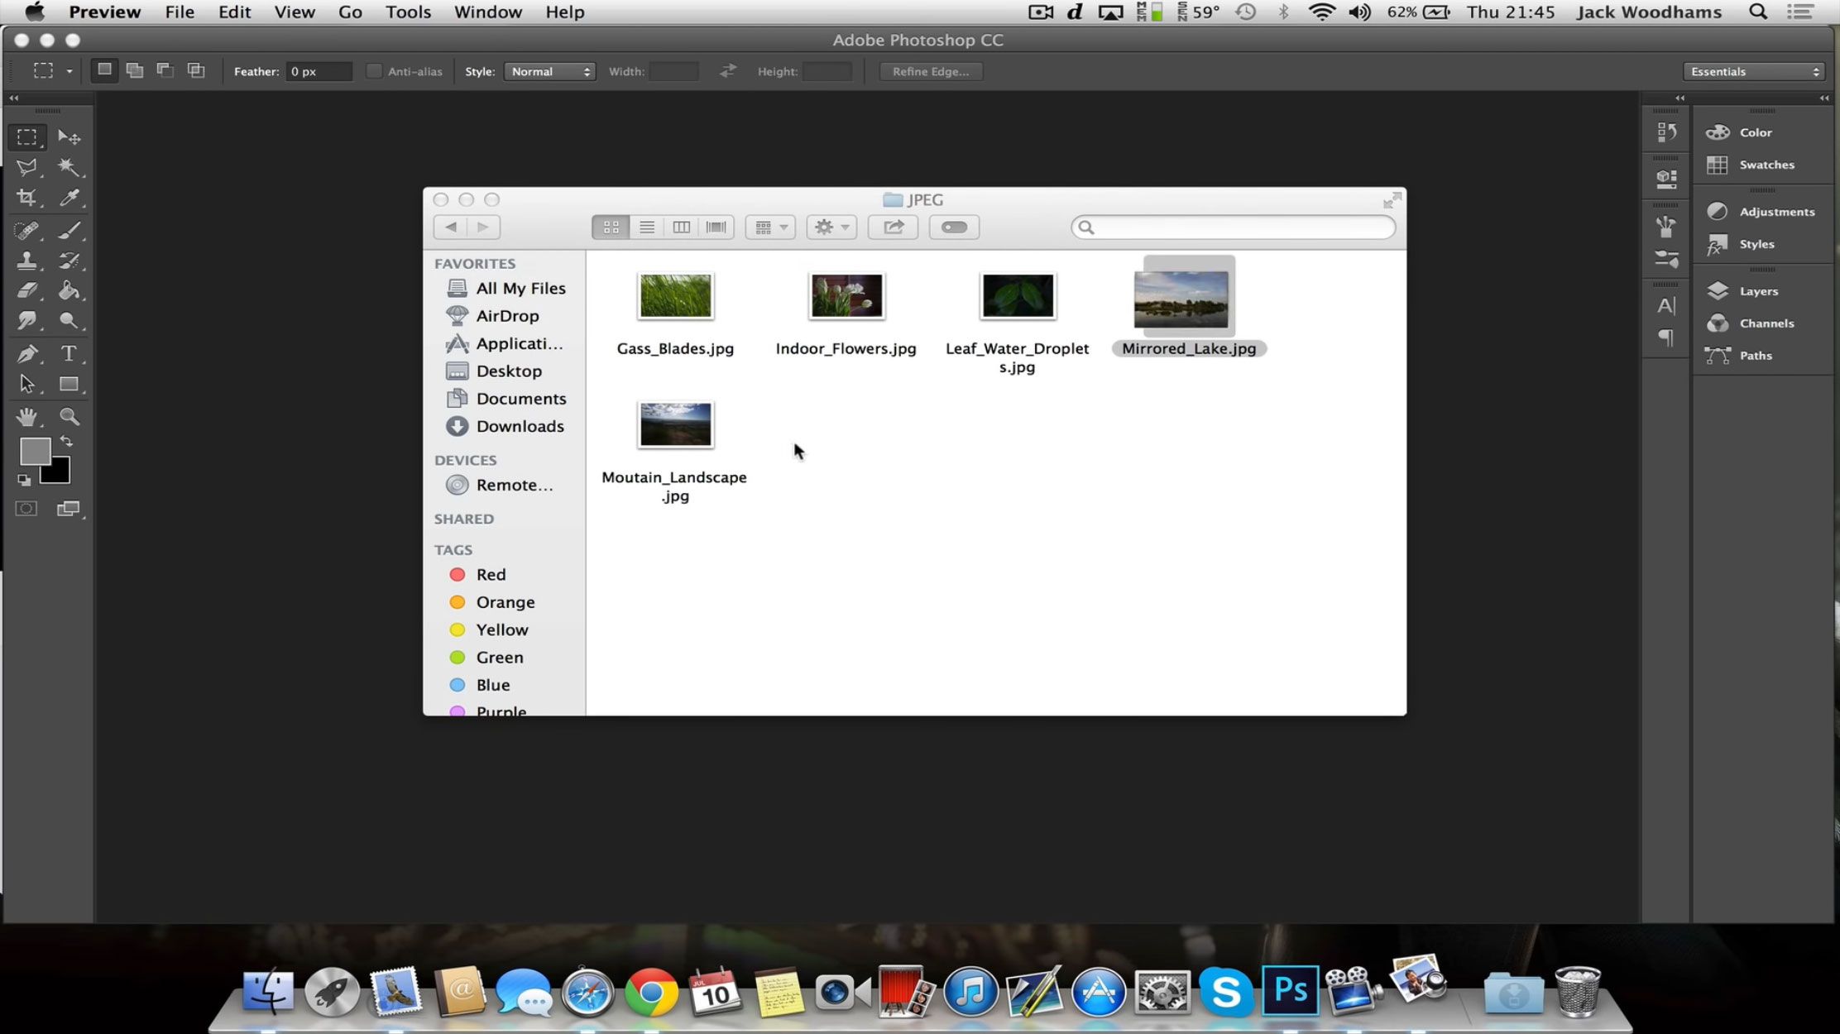Open the Finder view options dropdown
Viewport: 1840px width, 1034px height.
pos(771,227)
